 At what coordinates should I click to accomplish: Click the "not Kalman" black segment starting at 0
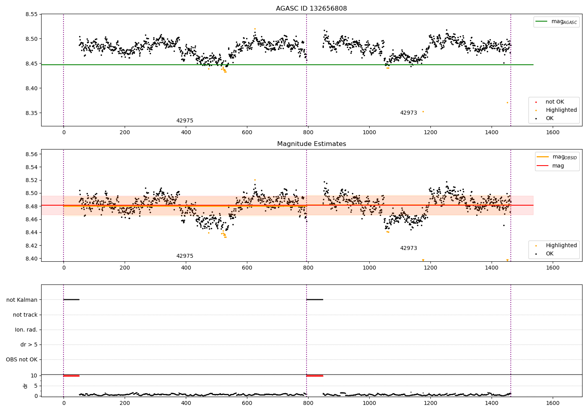(71, 300)
